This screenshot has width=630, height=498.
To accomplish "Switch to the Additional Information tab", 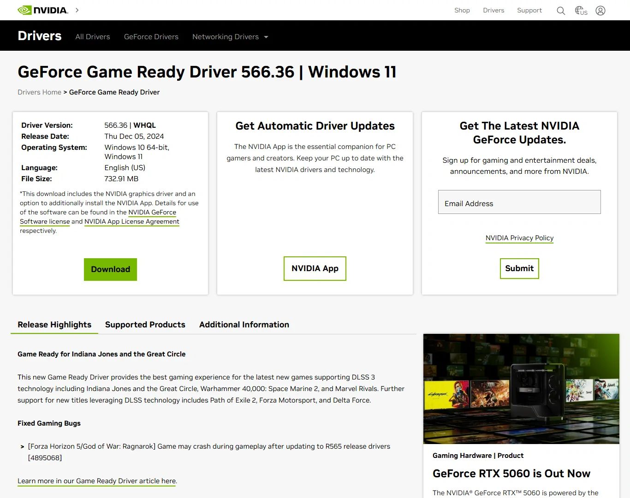I will point(244,325).
